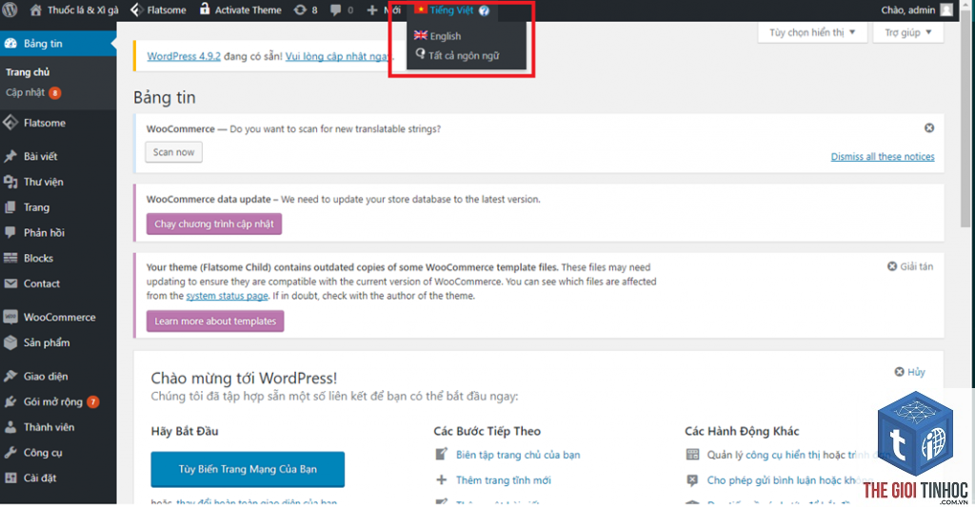The image size is (975, 507).
Task: Expand the Trợ giúp help dropdown
Action: (907, 32)
